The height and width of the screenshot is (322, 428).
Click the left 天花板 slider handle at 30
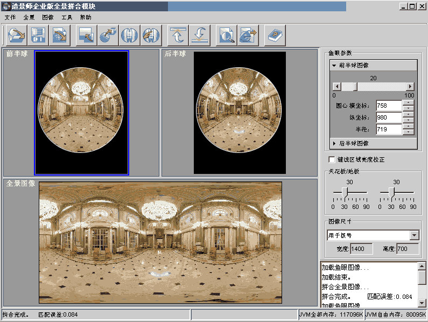pos(345,193)
